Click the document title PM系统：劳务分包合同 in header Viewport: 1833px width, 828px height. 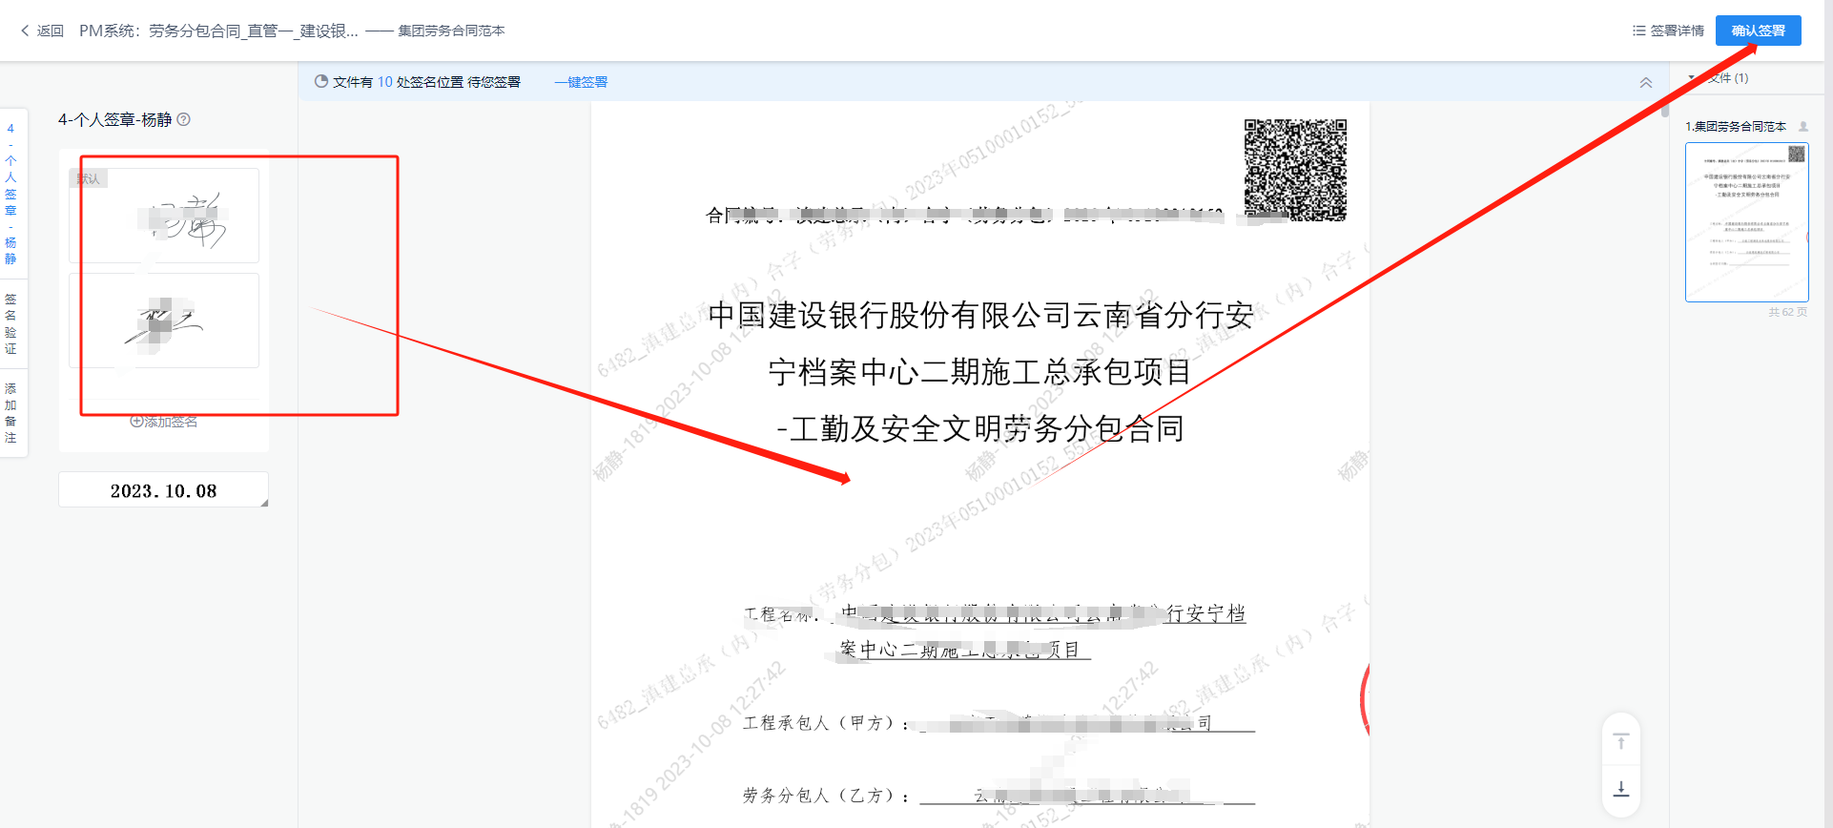coord(218,31)
